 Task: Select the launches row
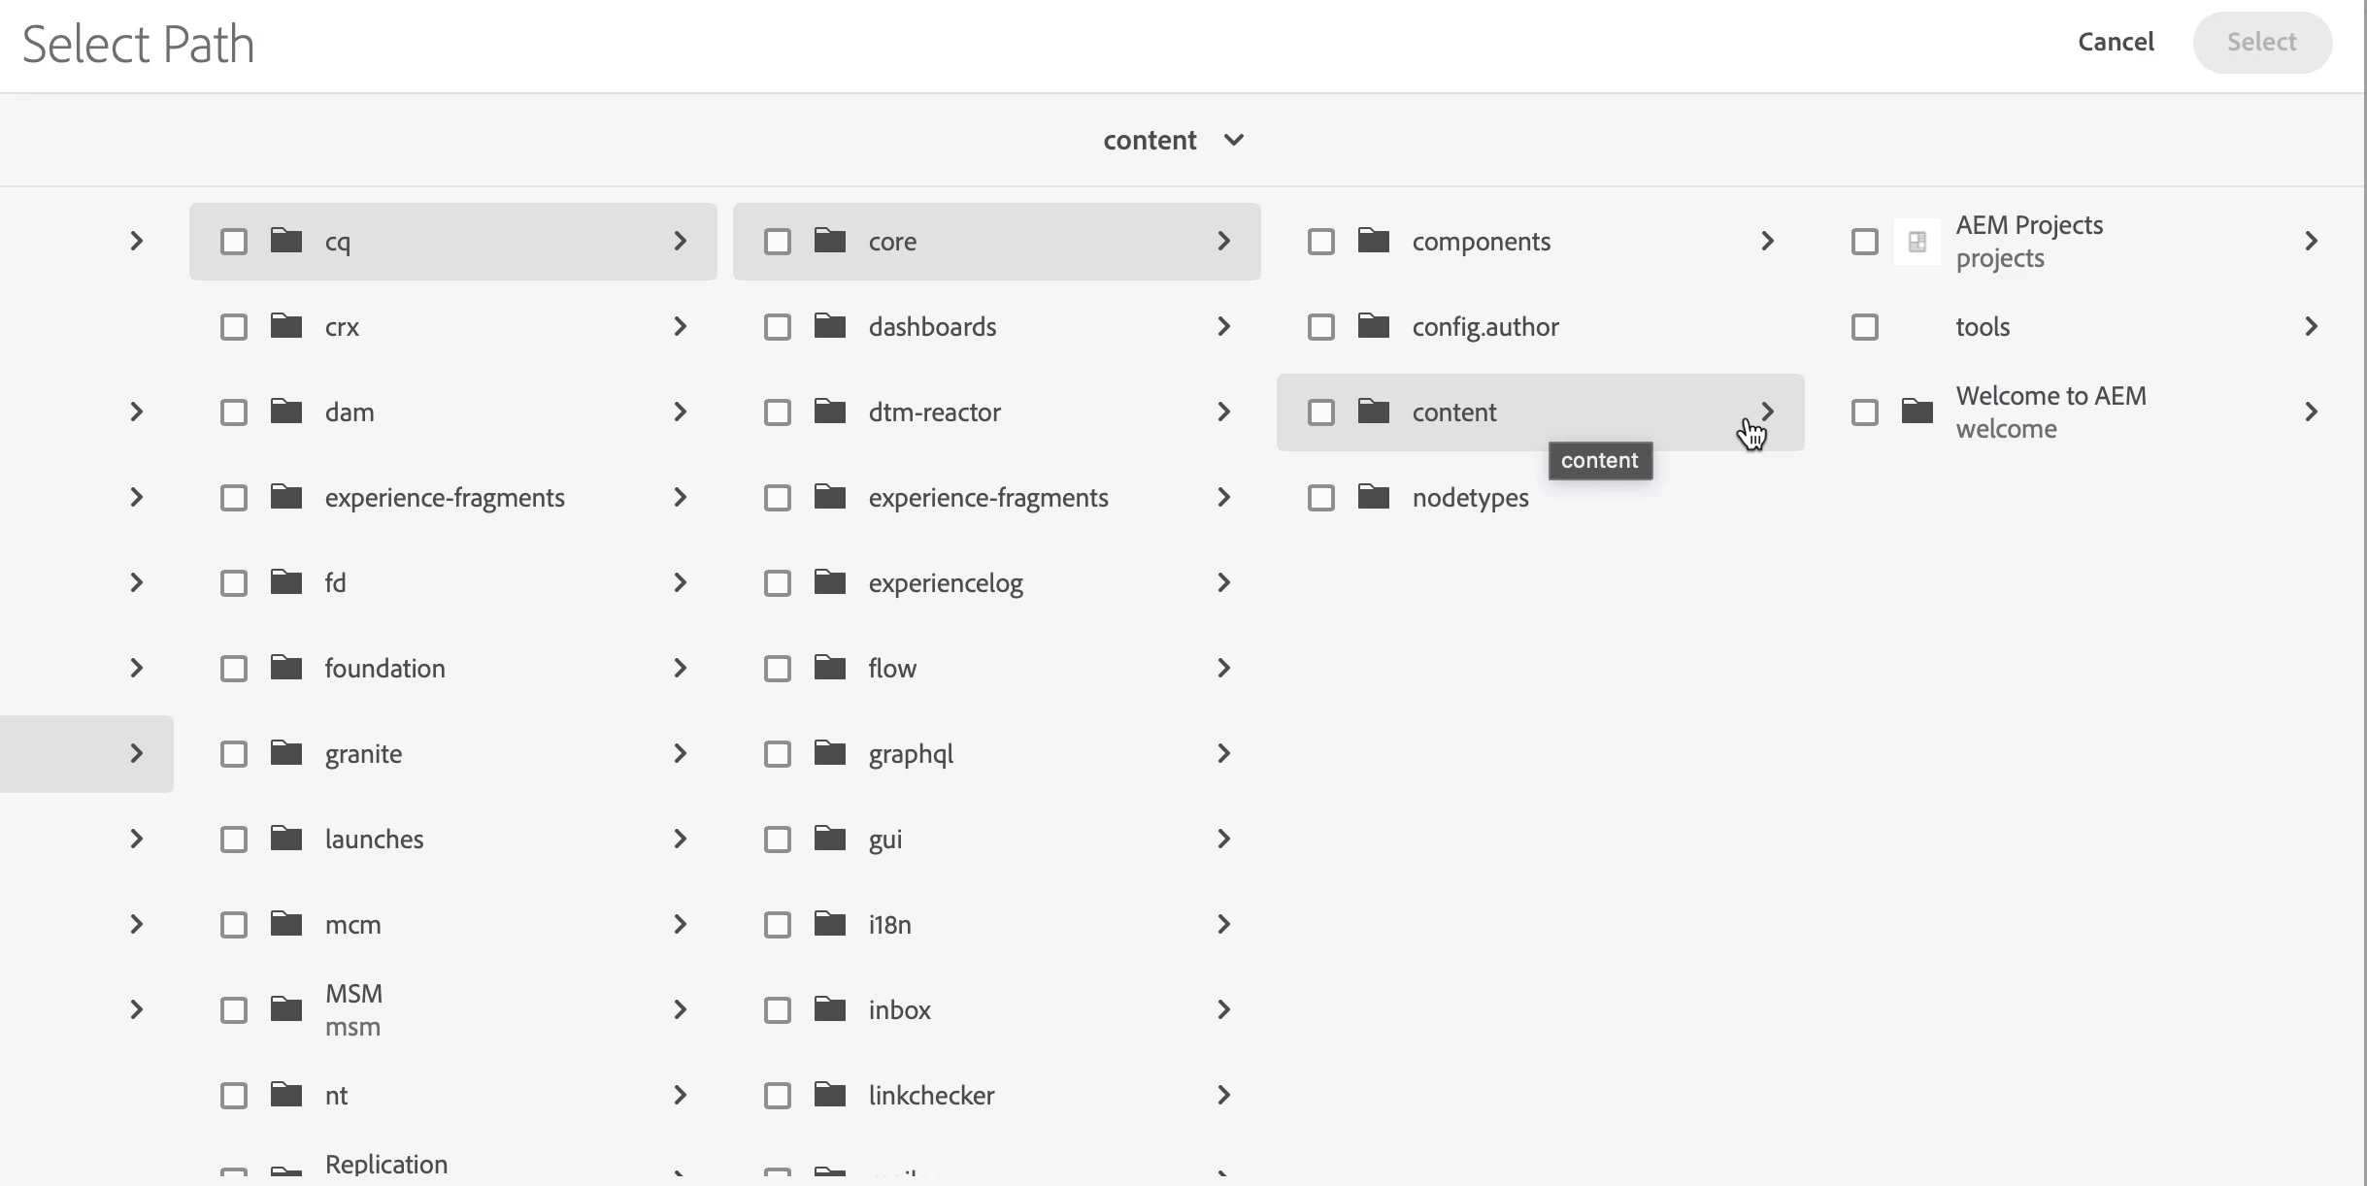tap(374, 840)
